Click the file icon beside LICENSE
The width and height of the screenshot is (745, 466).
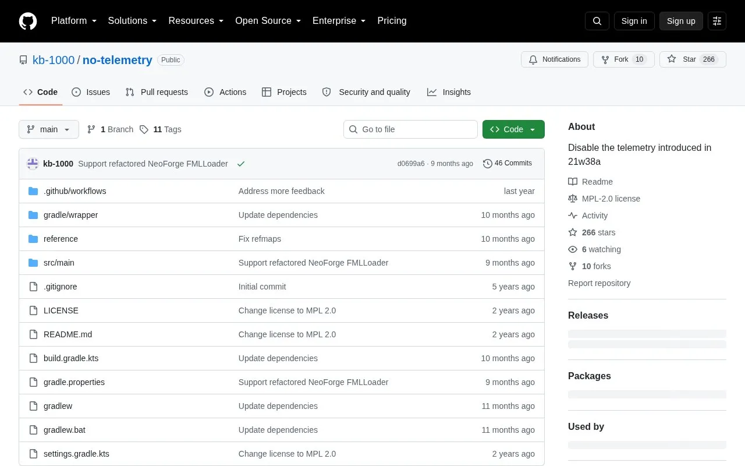pos(33,310)
